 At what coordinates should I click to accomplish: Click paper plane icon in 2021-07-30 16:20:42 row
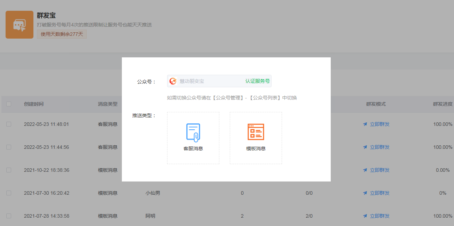point(365,193)
